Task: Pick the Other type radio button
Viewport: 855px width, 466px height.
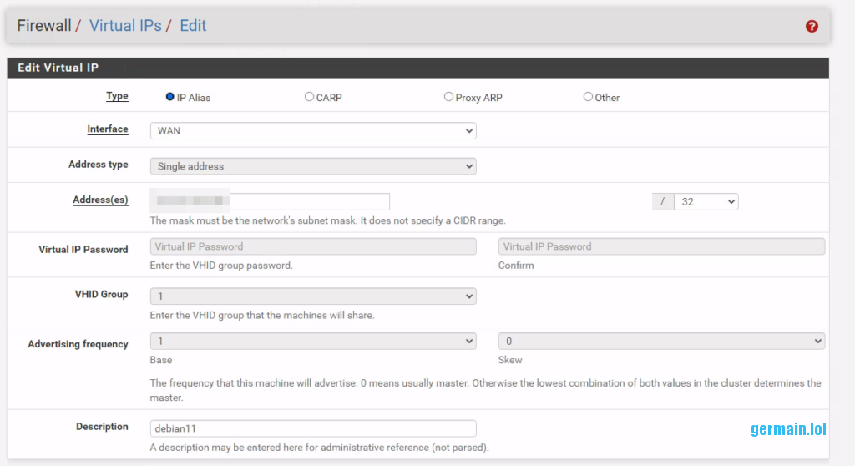Action: pos(588,97)
